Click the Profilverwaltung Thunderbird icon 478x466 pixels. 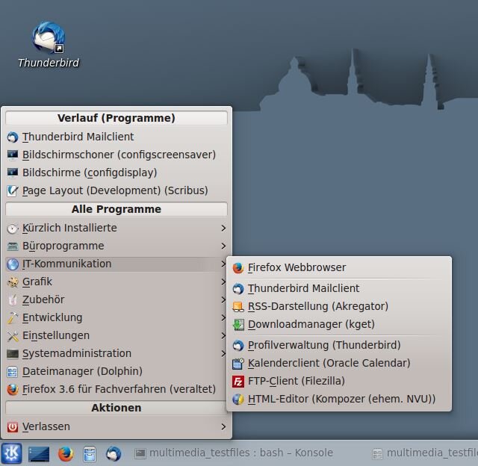pyautogui.click(x=238, y=345)
